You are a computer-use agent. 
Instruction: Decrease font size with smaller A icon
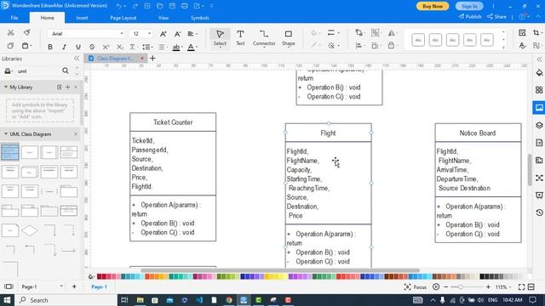pyautogui.click(x=177, y=34)
